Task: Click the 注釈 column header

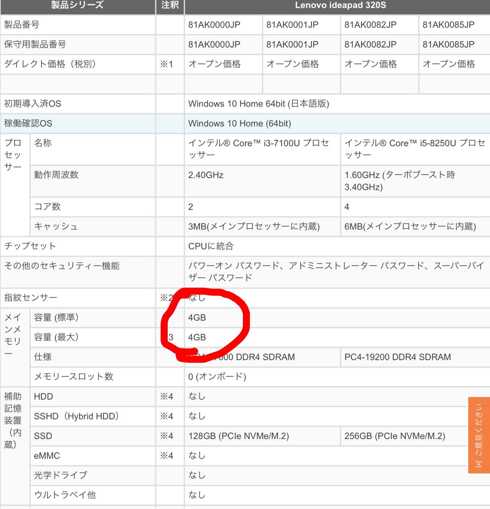Action: 170,5
